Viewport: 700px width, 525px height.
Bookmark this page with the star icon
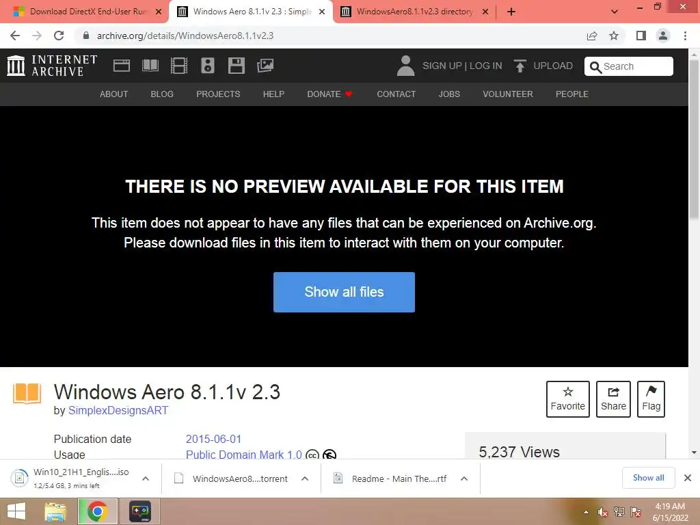tap(615, 36)
